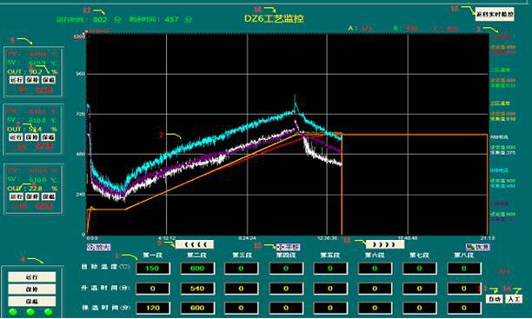Screen dimensions: 532x319
Task: Shift chart backward with <<<< arrows button
Action: click(195, 244)
